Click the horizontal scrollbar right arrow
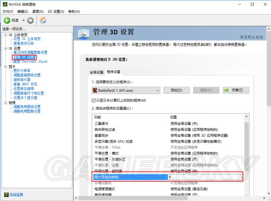 [x=264, y=198]
